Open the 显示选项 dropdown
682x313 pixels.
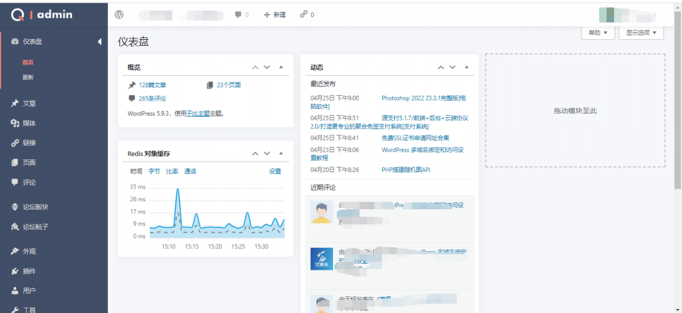(x=641, y=33)
